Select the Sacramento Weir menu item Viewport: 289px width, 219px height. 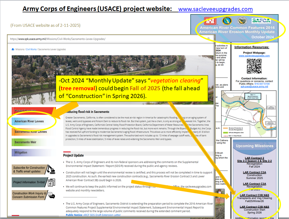34,142
